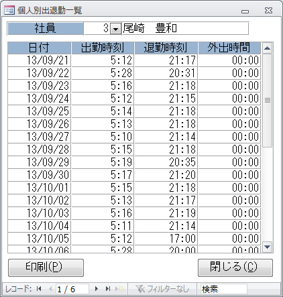This screenshot has width=283, height=297.
Task: Create new blank record icon
Action: [x=119, y=289]
